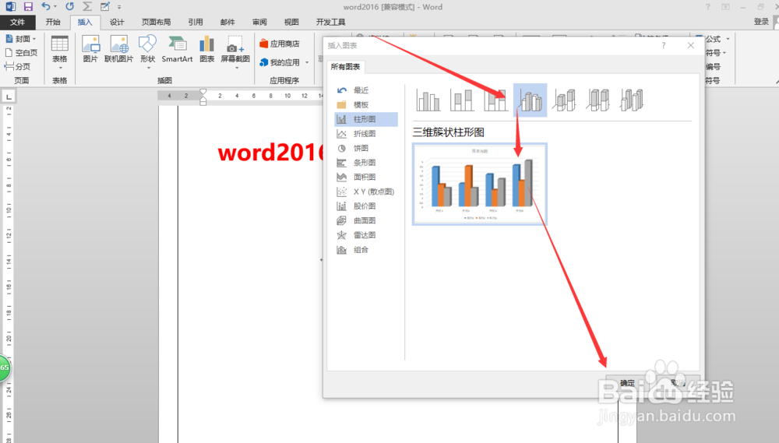Select 条形图 bar chart category
Screen dimensions: 779x443
click(x=366, y=163)
